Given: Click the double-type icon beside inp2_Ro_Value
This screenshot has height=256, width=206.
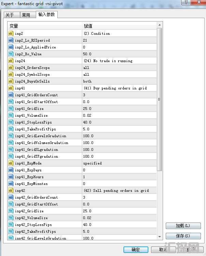Looking at the screenshot, I should (x=11, y=54).
